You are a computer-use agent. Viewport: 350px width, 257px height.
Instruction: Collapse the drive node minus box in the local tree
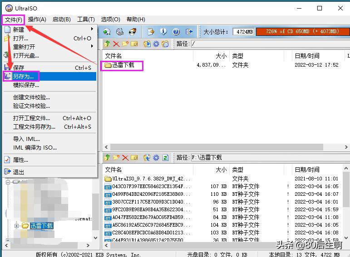click(x=8, y=182)
